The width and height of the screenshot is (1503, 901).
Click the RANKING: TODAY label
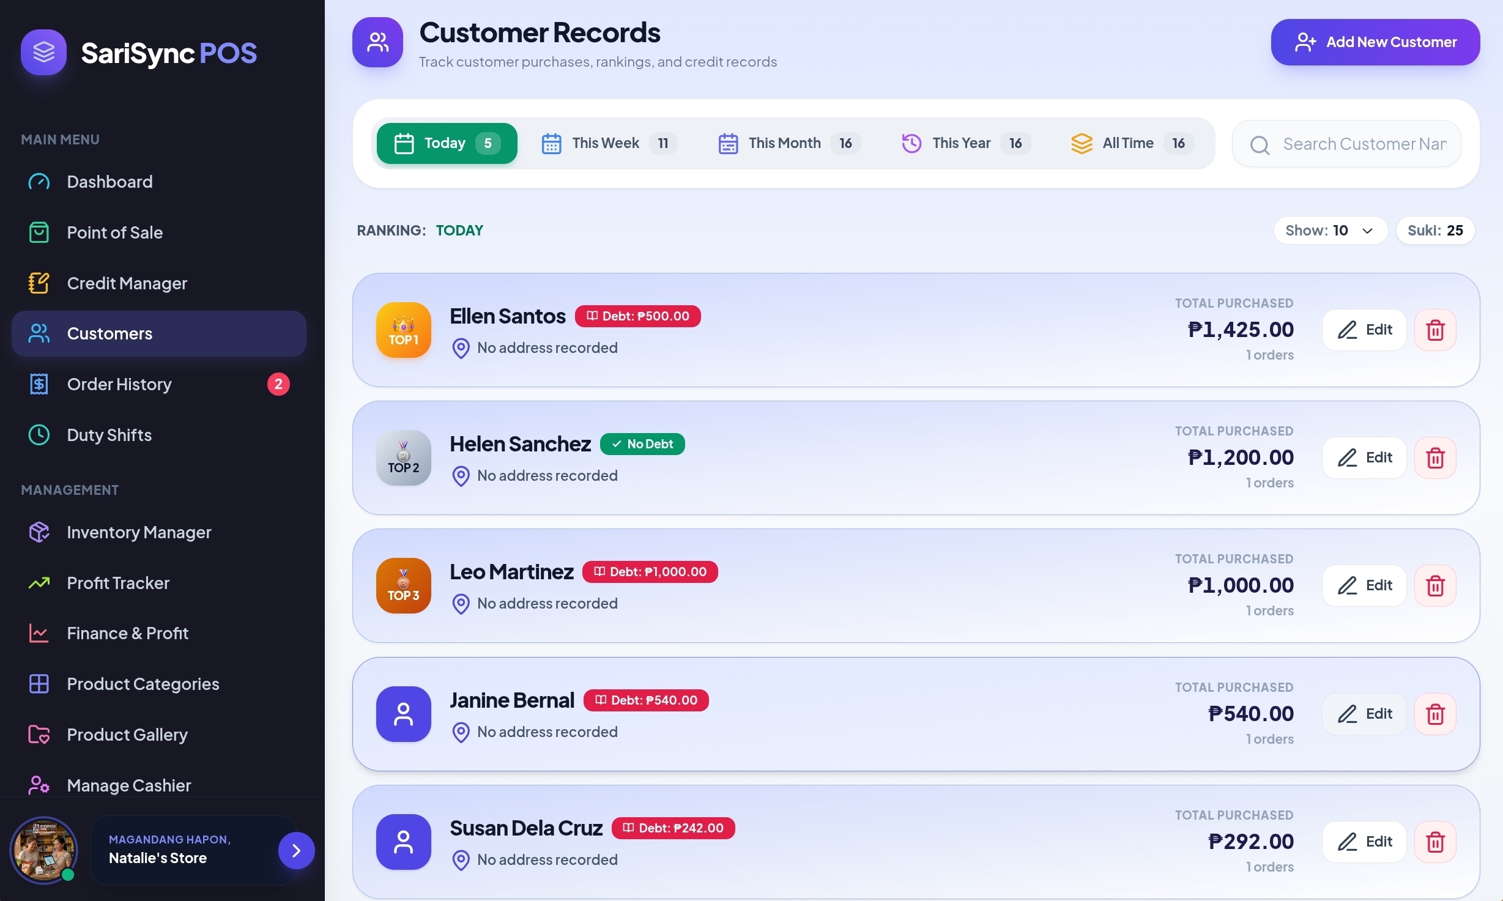pos(420,231)
